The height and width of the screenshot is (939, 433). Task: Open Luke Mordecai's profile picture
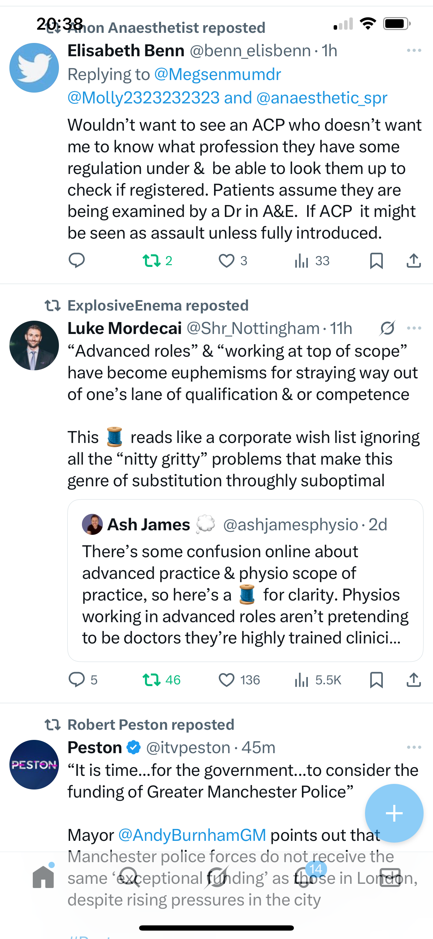34,345
